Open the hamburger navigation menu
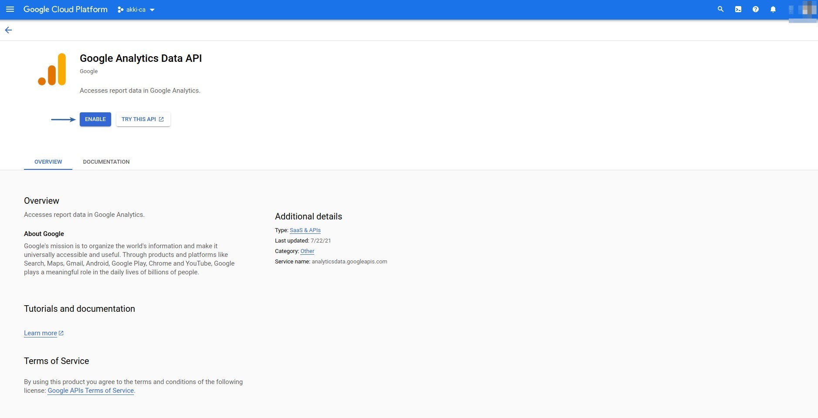 coord(10,9)
